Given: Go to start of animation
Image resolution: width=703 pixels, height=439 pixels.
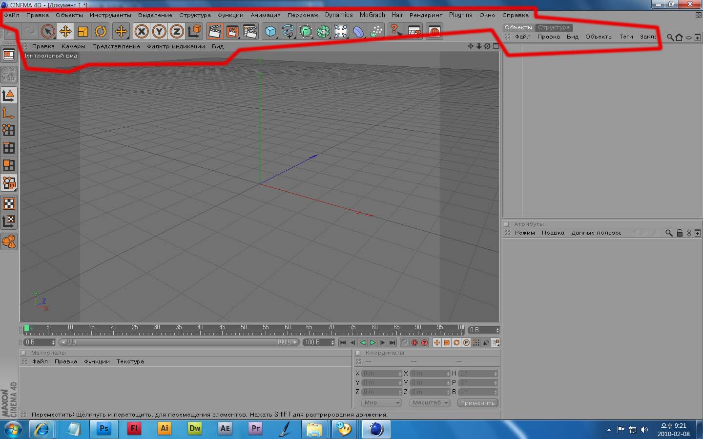Looking at the screenshot, I should coord(343,342).
